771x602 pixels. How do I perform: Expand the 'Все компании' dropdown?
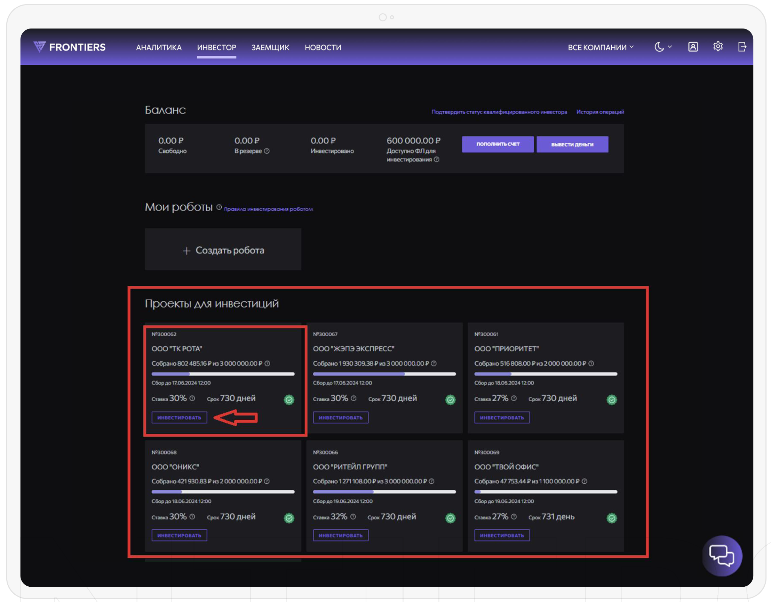601,47
